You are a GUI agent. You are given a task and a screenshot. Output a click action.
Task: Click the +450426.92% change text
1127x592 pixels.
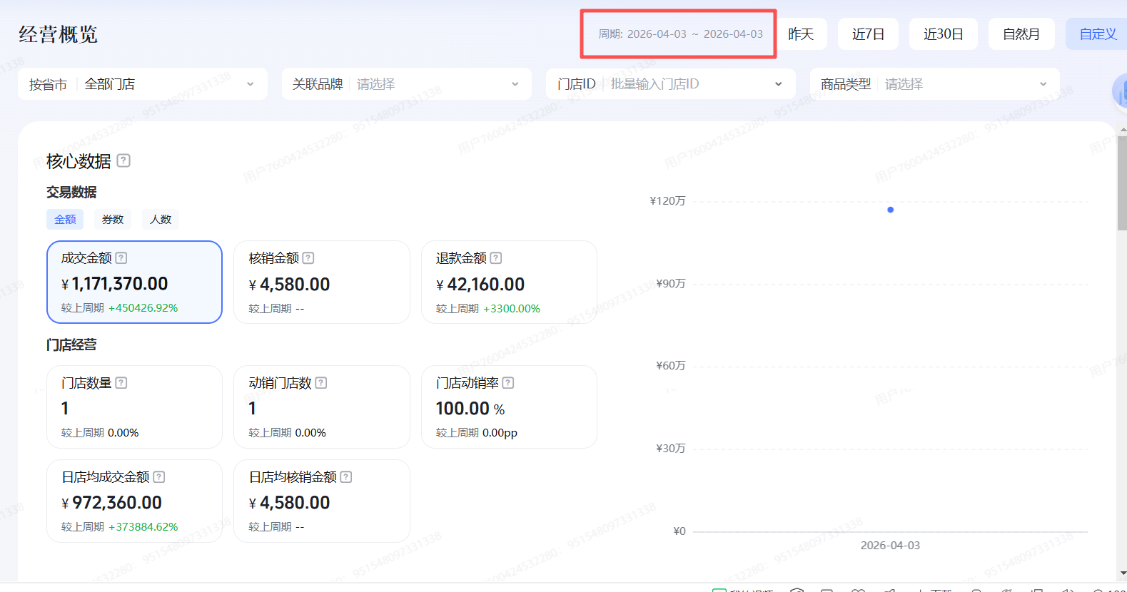[x=143, y=308]
